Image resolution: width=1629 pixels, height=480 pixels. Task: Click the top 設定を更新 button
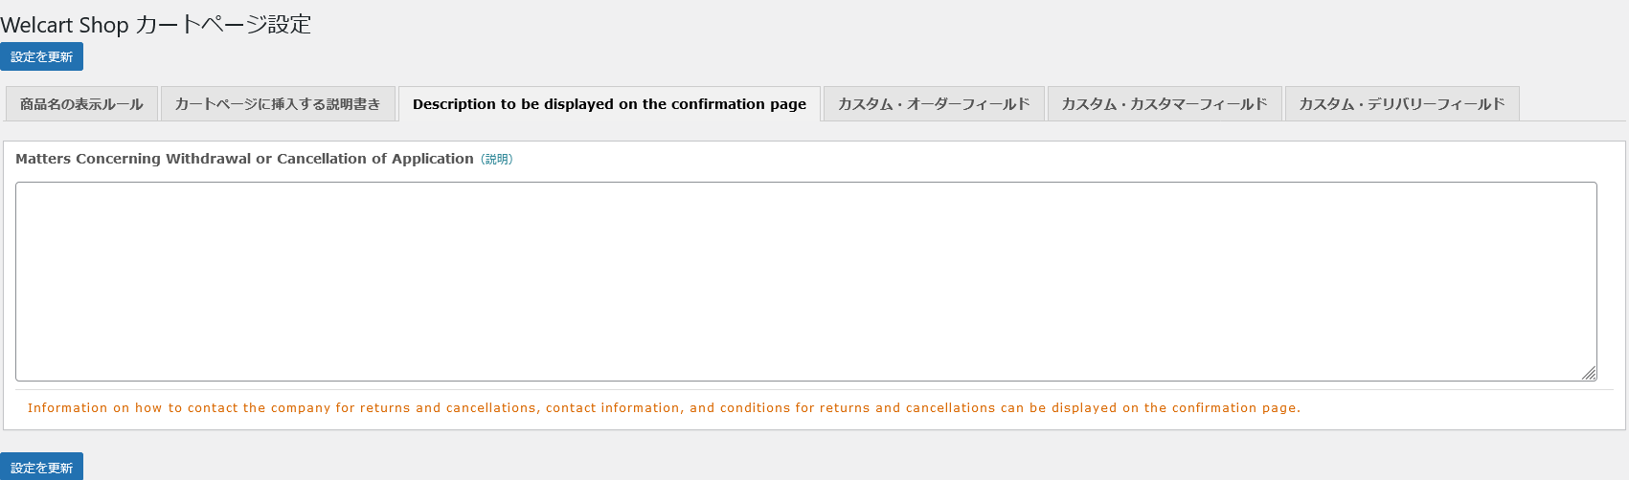click(x=41, y=56)
